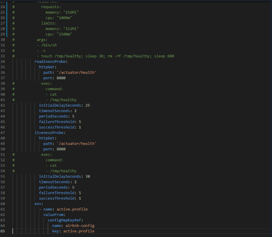This screenshot has width=272, height=237.
Task: Click commented command: on line 39
Action: 54,89
